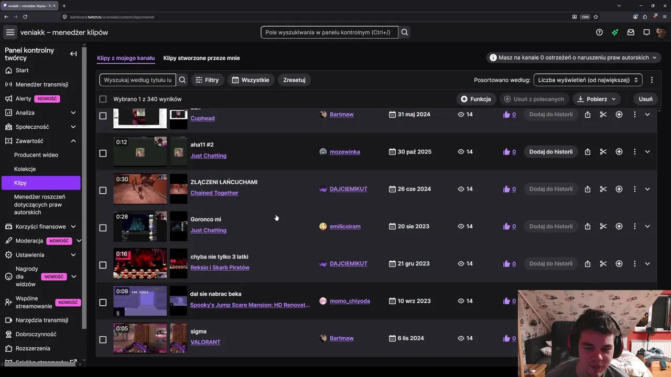Open the help question mark icon
Image resolution: width=671 pixels, height=377 pixels.
pos(599,32)
